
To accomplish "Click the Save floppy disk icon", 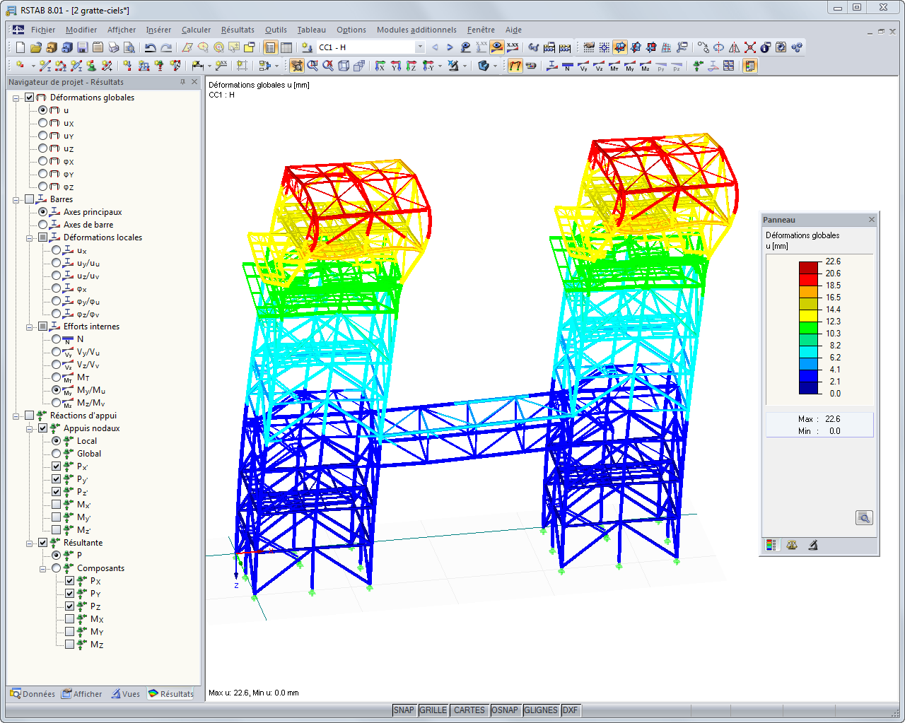I will coord(82,47).
